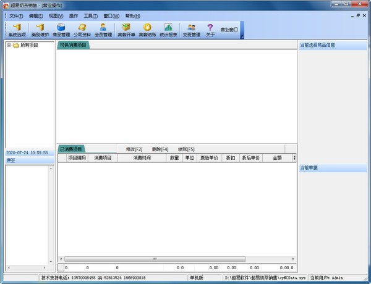This screenshot has height=284, width=371.
Task: Click 修改[F2] button
Action: pos(134,149)
